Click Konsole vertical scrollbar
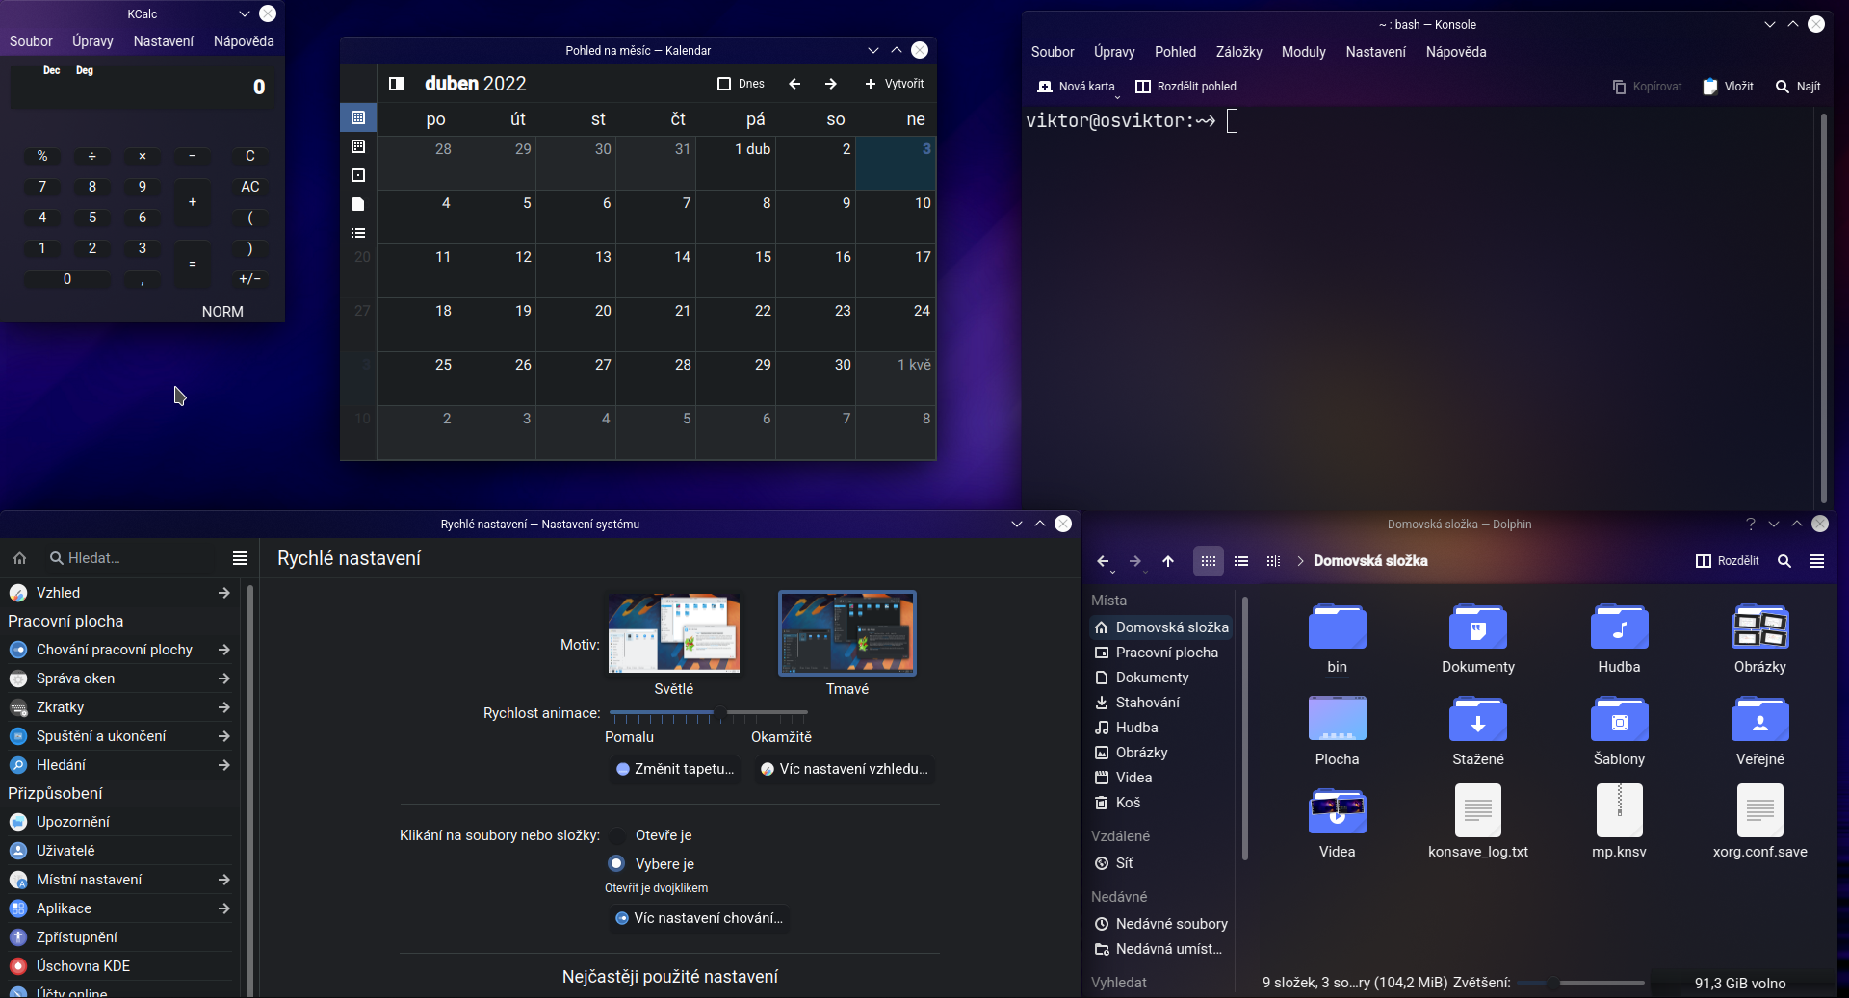The height and width of the screenshot is (998, 1849). pyautogui.click(x=1823, y=308)
